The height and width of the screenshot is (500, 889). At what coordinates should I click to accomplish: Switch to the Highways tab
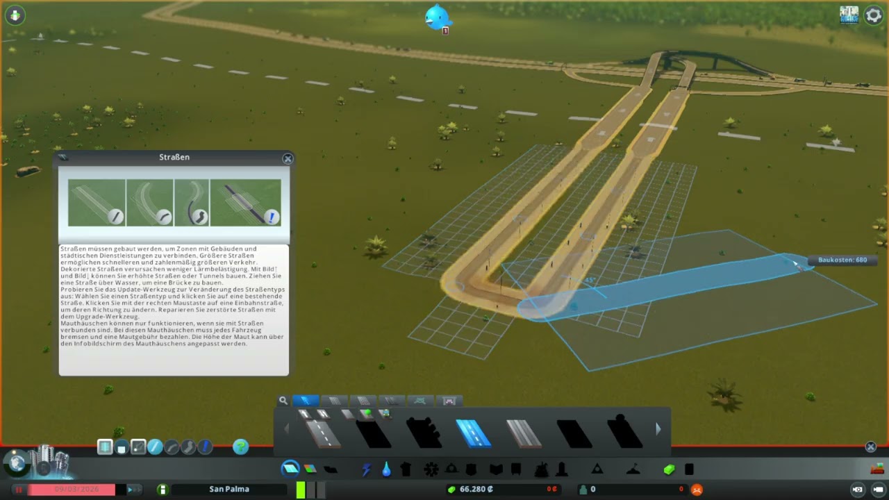coord(391,401)
